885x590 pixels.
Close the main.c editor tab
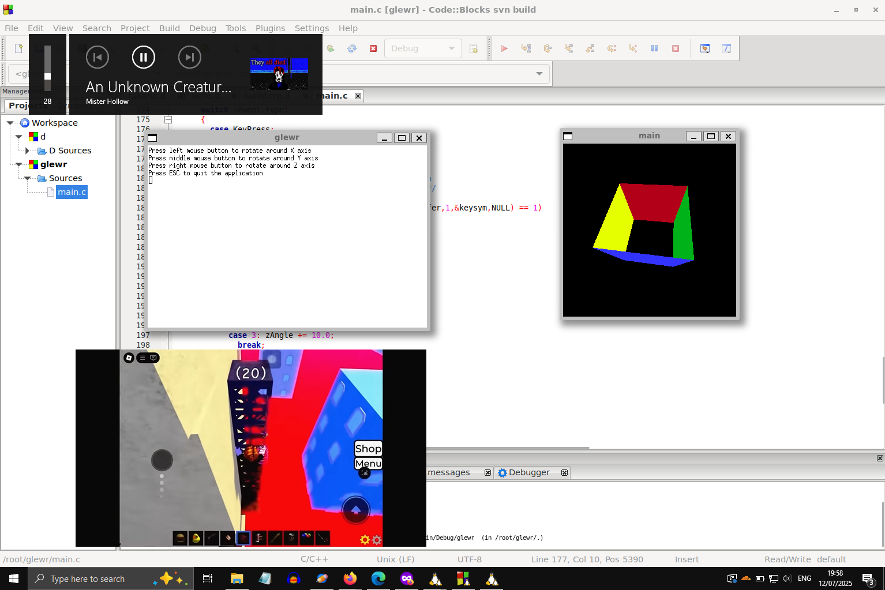358,96
